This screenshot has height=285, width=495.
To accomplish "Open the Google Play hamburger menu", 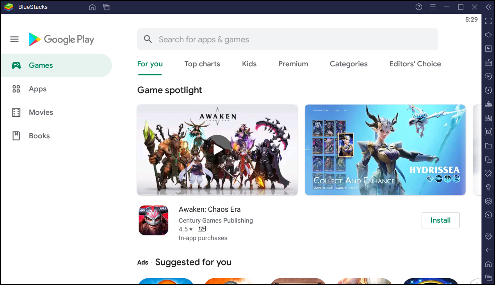I will click(x=15, y=40).
